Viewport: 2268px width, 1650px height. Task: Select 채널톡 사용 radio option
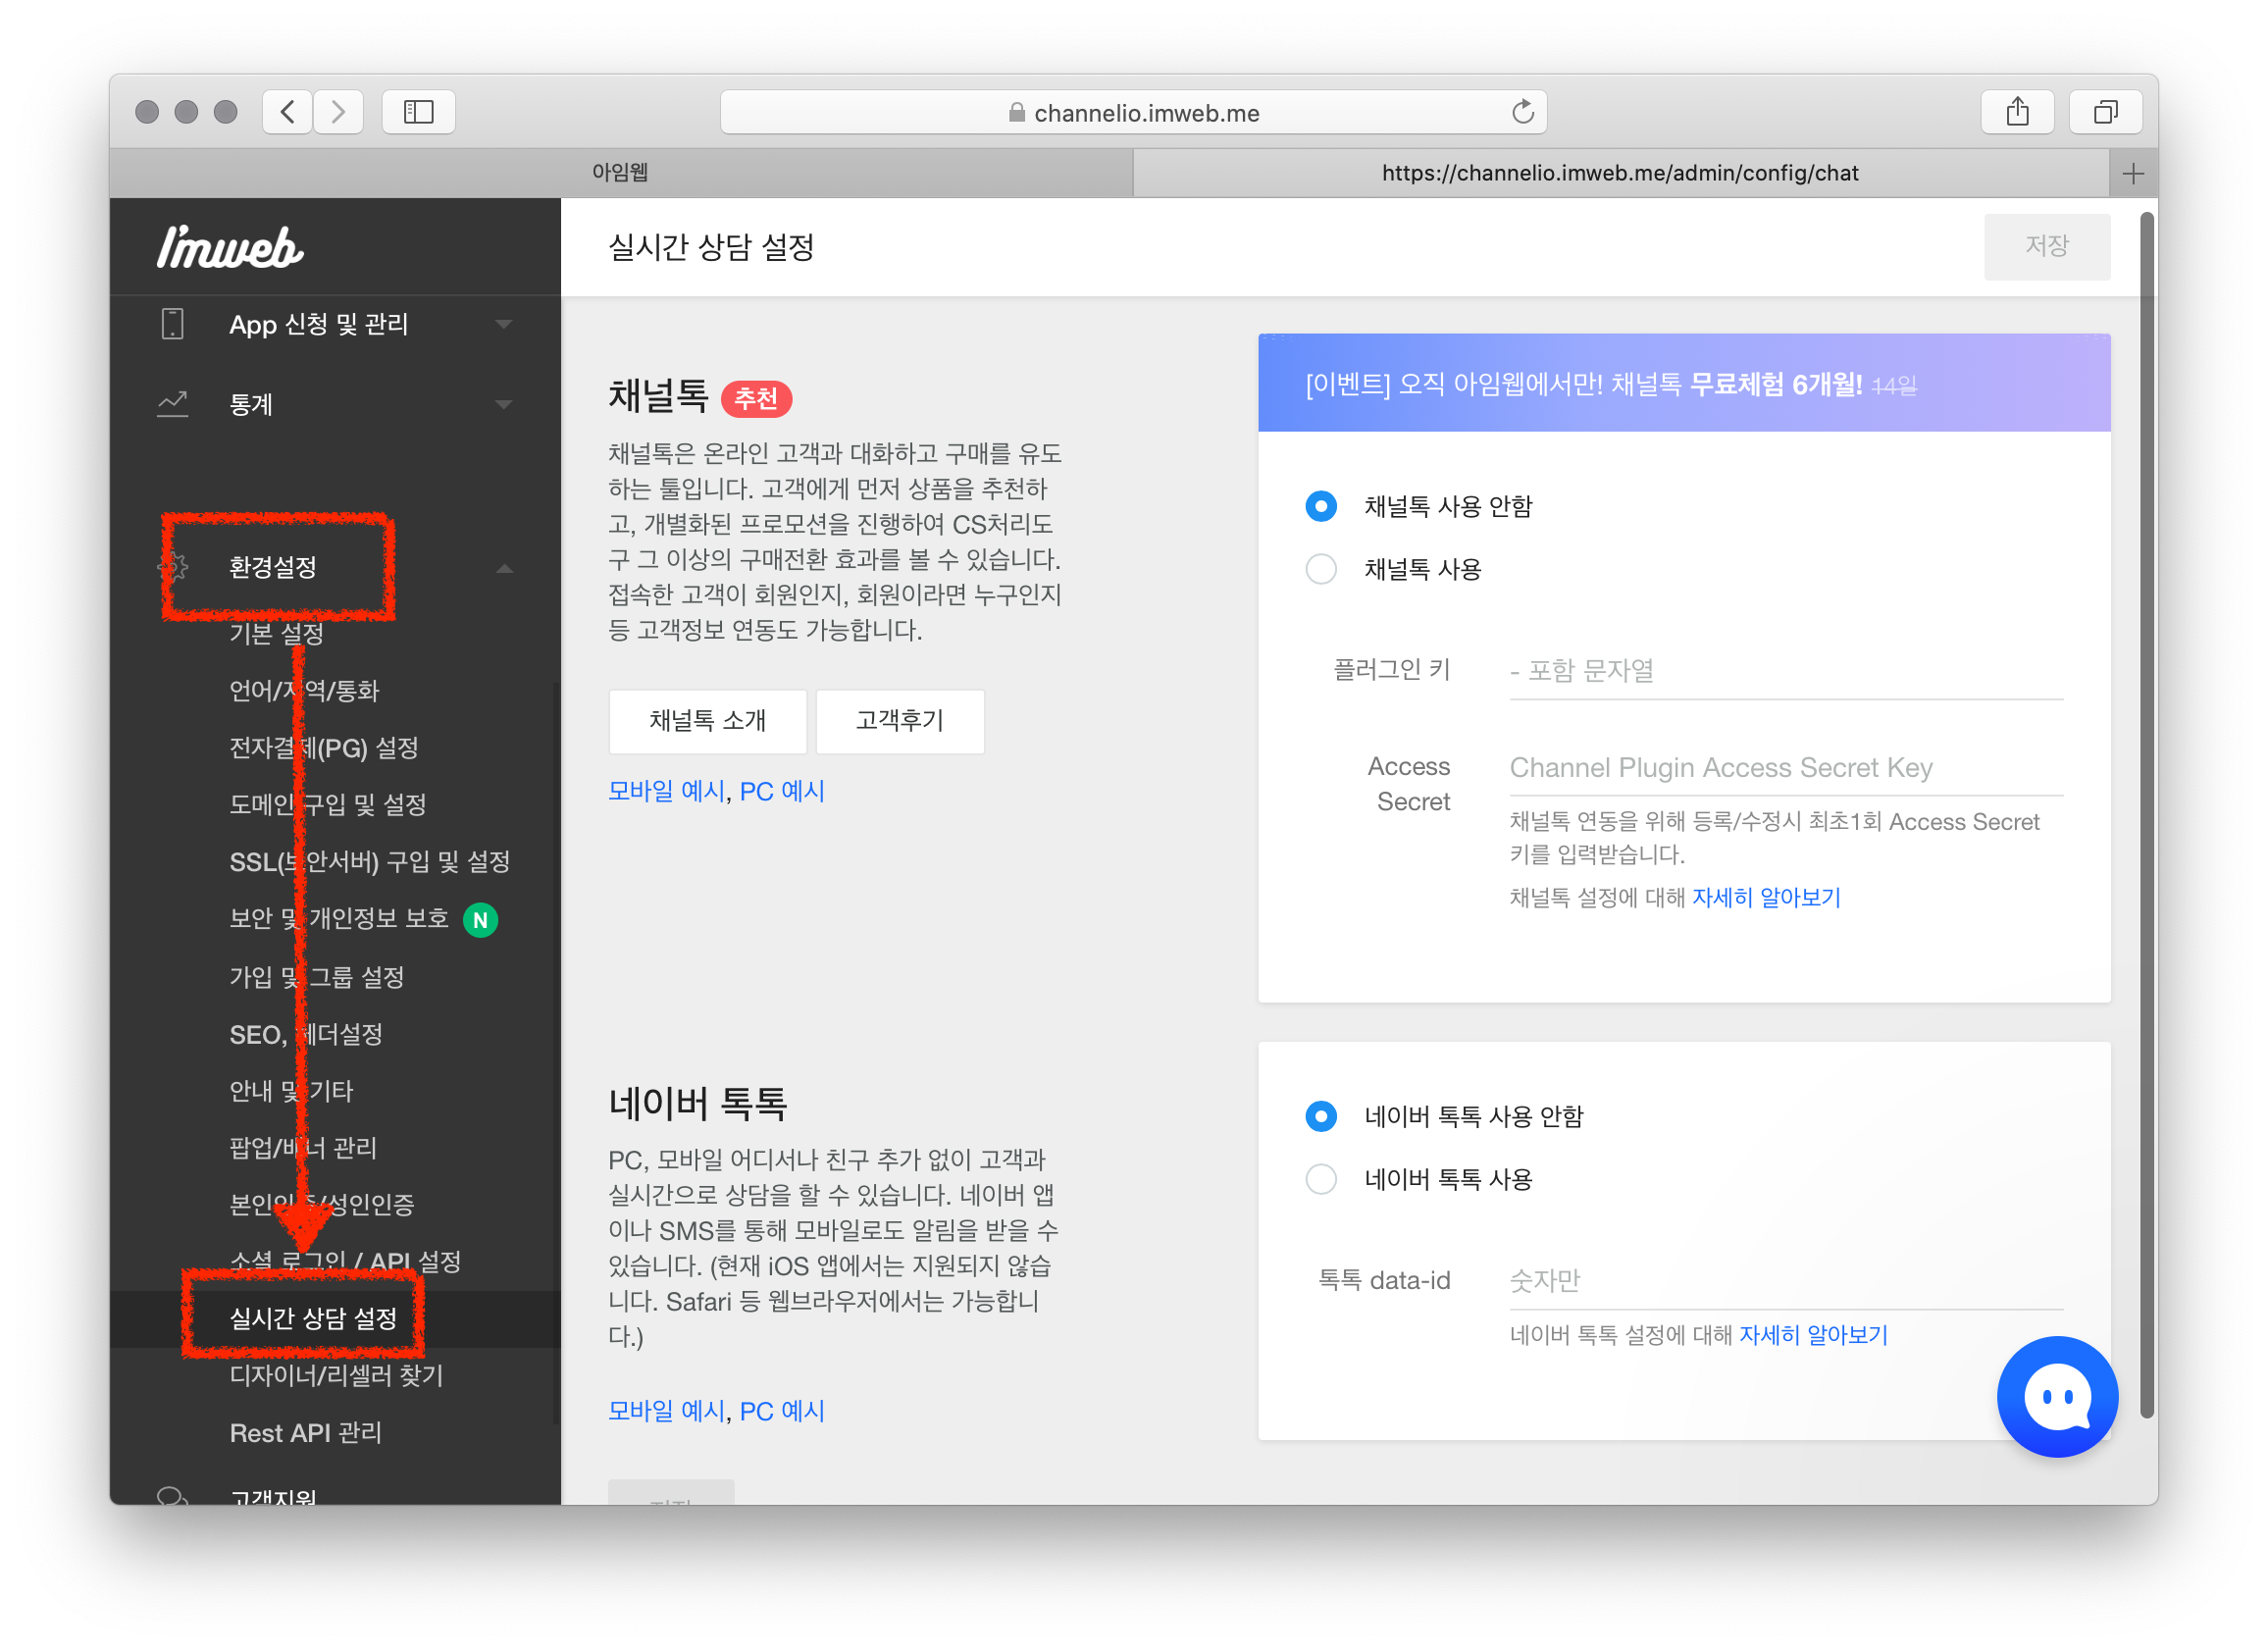(1321, 569)
